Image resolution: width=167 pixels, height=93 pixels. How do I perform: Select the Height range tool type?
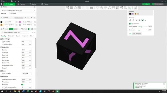tap(139, 20)
